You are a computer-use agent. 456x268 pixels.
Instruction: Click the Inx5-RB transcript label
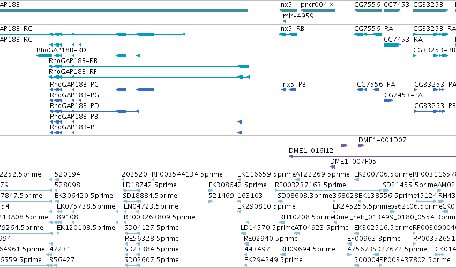(291, 29)
